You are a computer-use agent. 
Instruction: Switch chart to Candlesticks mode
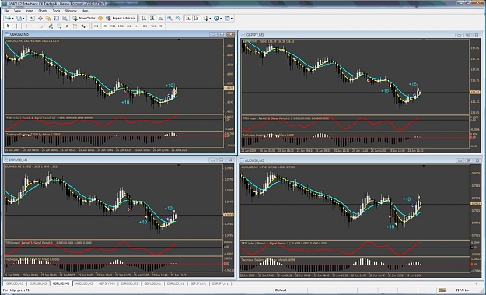pyautogui.click(x=152, y=19)
